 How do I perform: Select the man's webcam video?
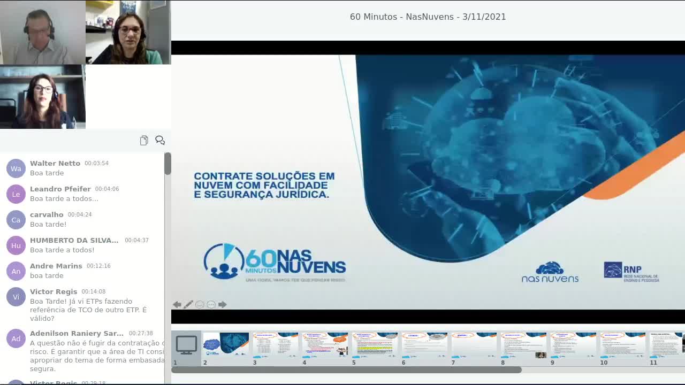[x=43, y=32]
